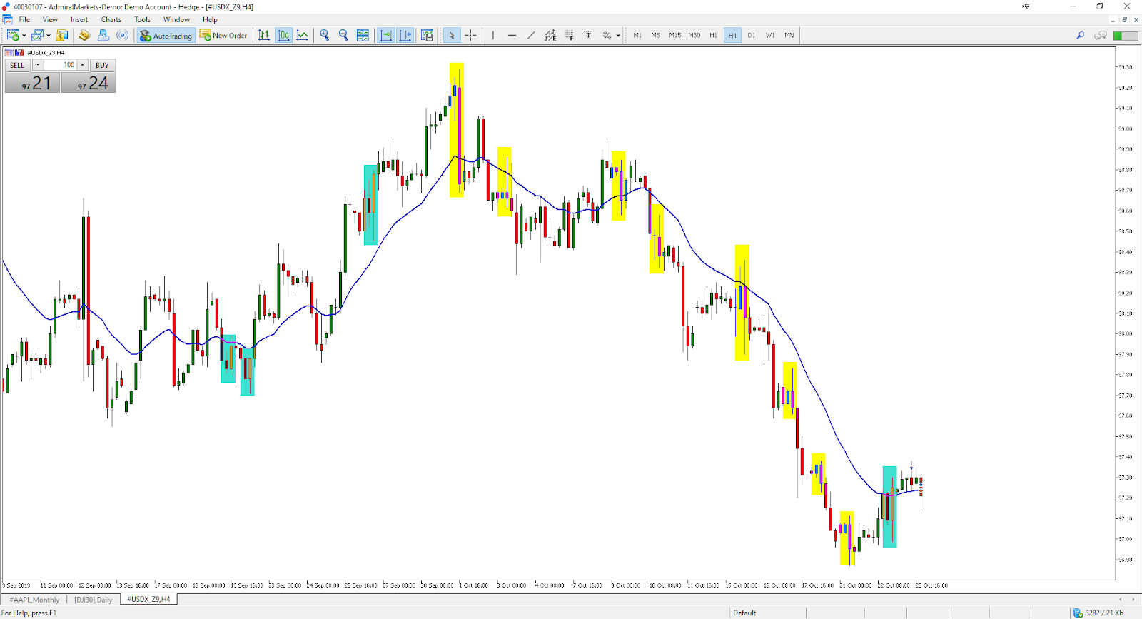Draw a horizontal line tool
The height and width of the screenshot is (619, 1142).
[x=512, y=35]
